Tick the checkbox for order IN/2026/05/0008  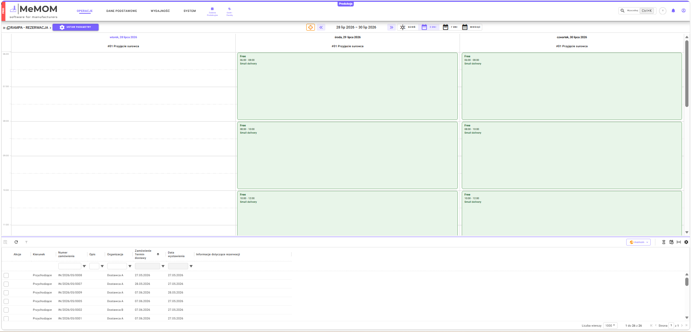(x=6, y=275)
